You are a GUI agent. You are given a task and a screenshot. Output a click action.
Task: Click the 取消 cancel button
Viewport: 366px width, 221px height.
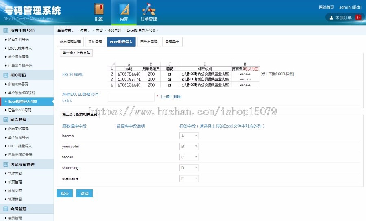point(84,193)
